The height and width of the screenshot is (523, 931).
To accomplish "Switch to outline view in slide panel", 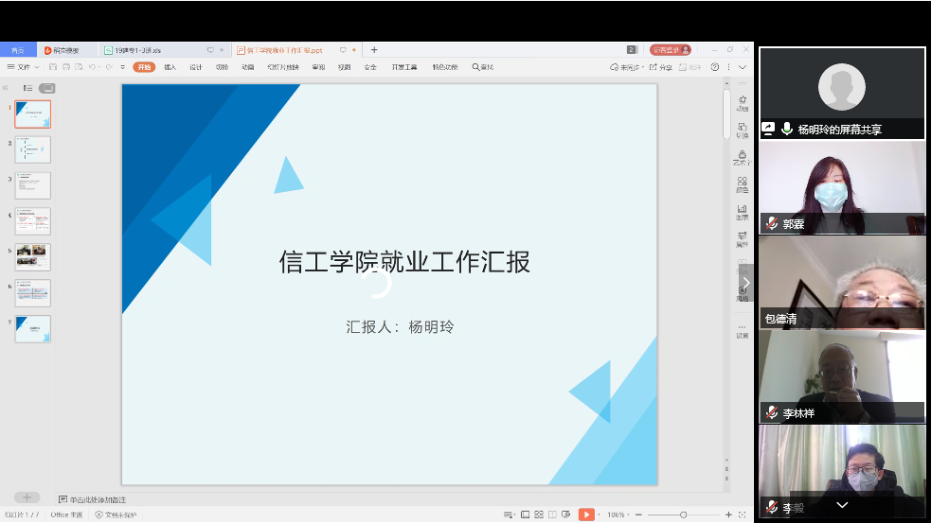I will pyautogui.click(x=27, y=88).
